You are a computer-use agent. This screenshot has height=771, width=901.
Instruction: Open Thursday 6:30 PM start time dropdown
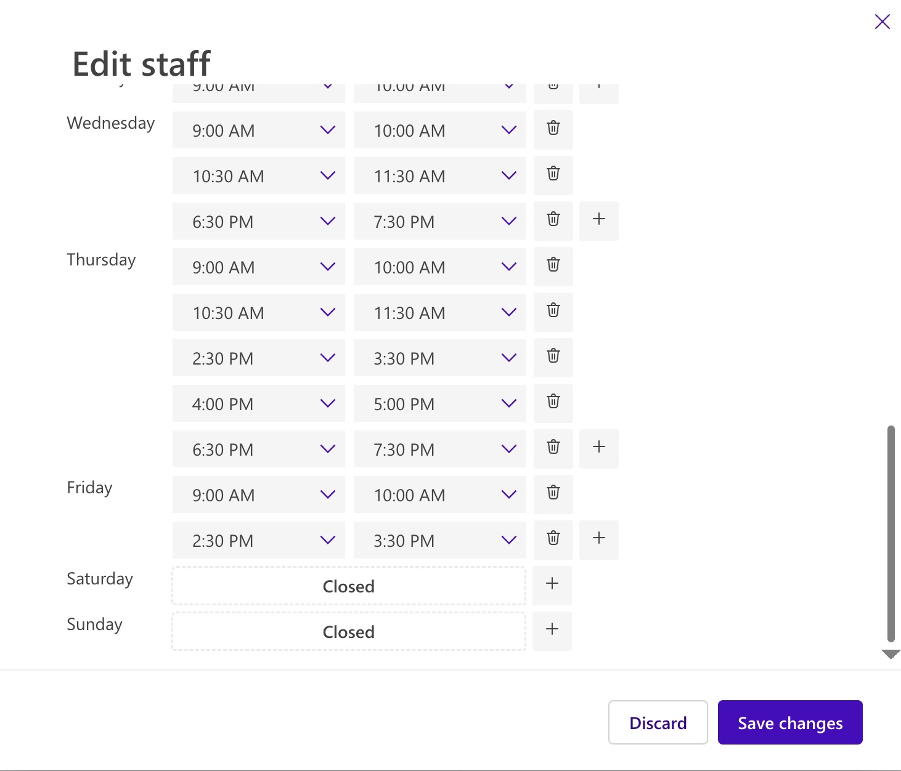259,449
